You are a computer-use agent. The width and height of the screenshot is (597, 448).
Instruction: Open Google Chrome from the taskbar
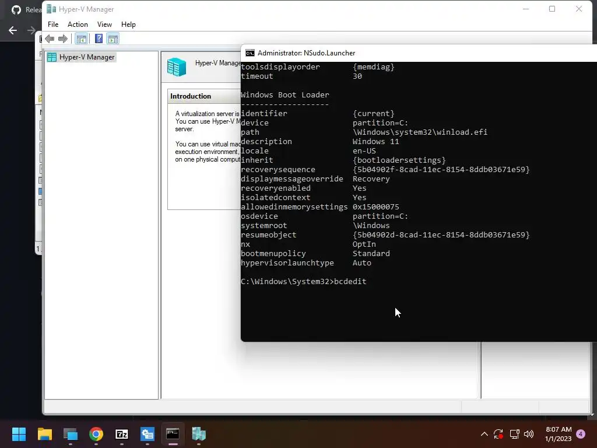tap(96, 434)
